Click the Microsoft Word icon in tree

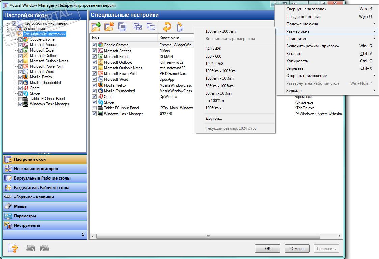point(26,72)
